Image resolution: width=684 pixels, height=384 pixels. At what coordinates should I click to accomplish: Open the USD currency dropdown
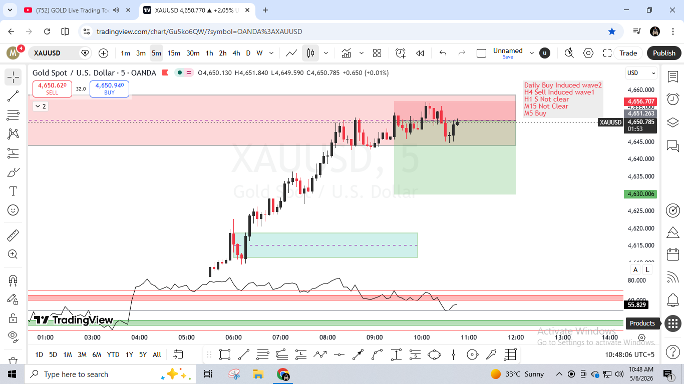tap(641, 73)
